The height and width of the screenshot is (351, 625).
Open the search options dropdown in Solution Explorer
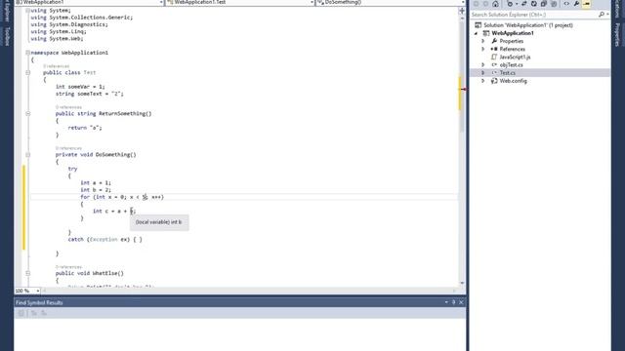pyautogui.click(x=607, y=15)
